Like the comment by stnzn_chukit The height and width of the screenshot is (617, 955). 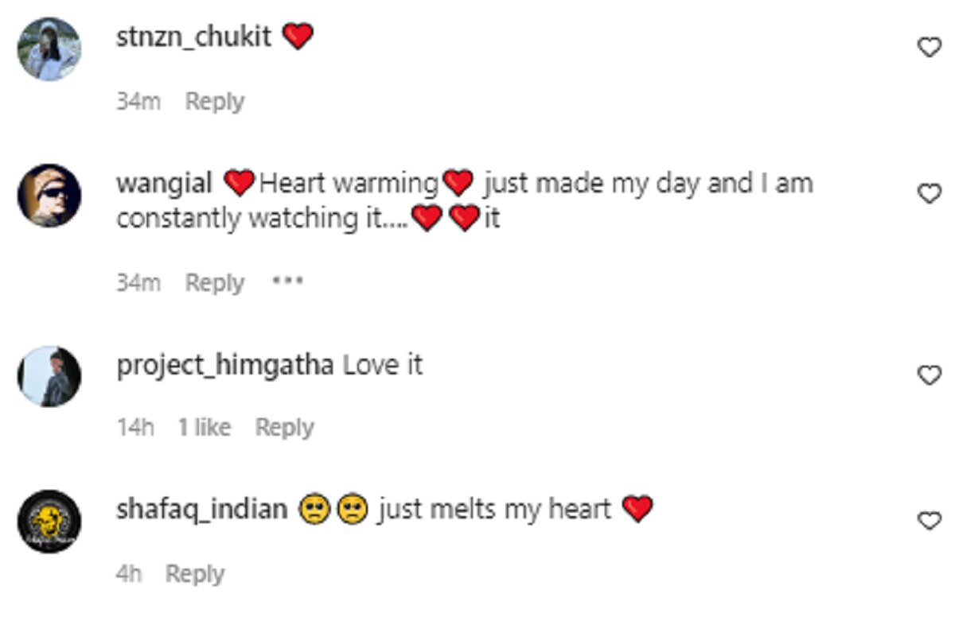click(929, 49)
